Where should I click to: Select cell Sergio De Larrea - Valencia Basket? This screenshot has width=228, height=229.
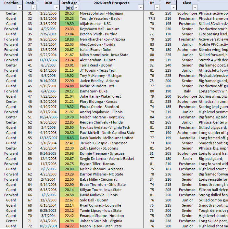click(x=111, y=159)
